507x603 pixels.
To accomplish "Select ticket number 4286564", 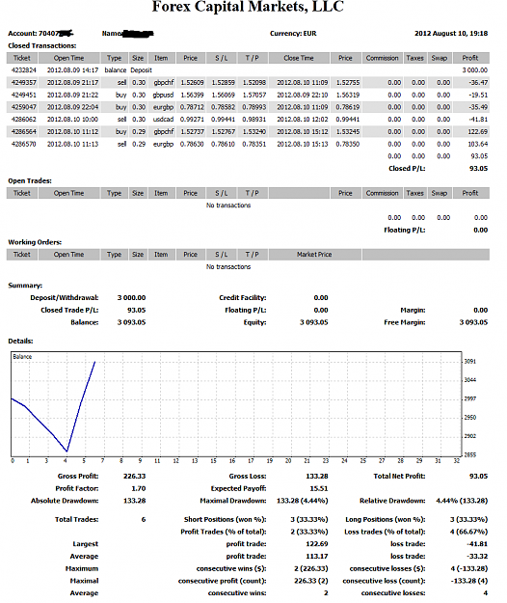I will 24,132.
